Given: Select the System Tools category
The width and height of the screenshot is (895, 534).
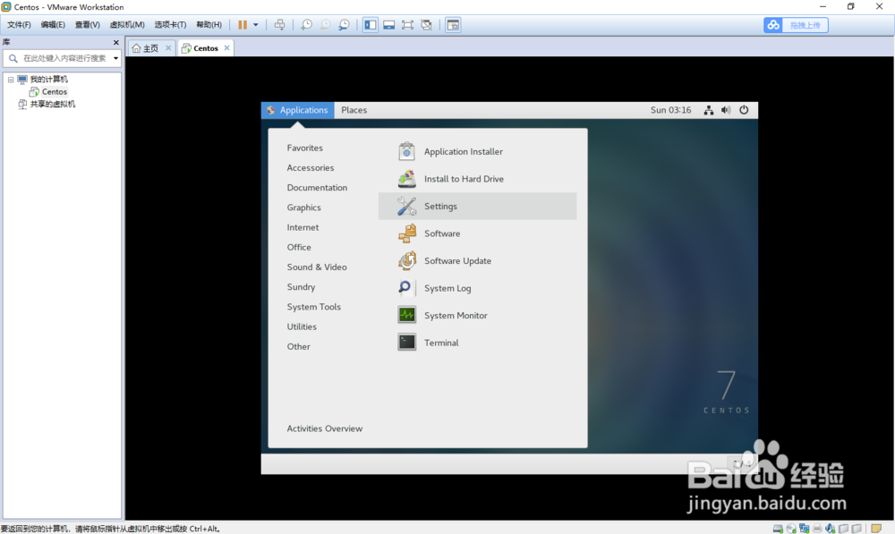Looking at the screenshot, I should coord(313,307).
